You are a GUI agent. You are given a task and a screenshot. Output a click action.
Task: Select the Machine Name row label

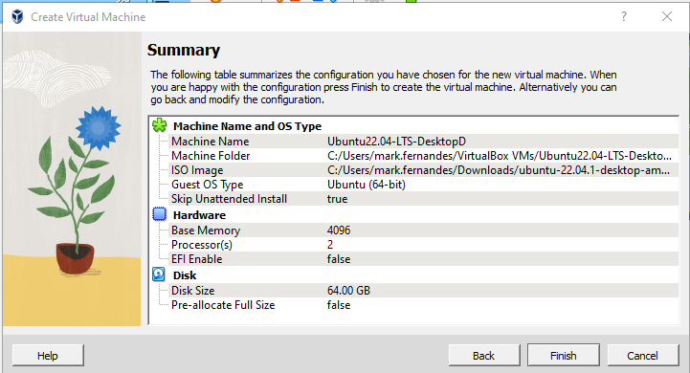tap(211, 142)
